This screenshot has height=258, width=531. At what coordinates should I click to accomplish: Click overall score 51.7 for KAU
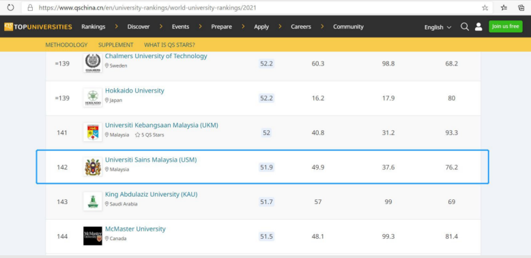[x=266, y=202]
